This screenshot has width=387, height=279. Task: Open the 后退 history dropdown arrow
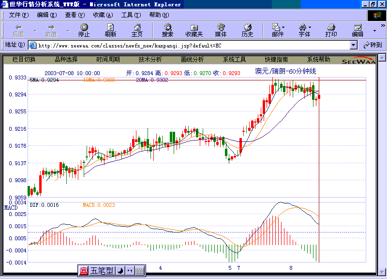[x=35, y=31]
